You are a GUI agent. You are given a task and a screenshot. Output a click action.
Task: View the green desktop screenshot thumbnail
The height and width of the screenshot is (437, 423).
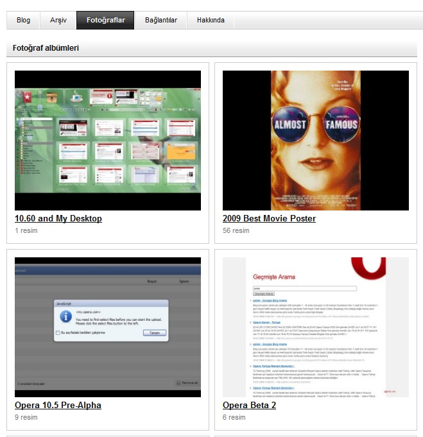[108, 141]
